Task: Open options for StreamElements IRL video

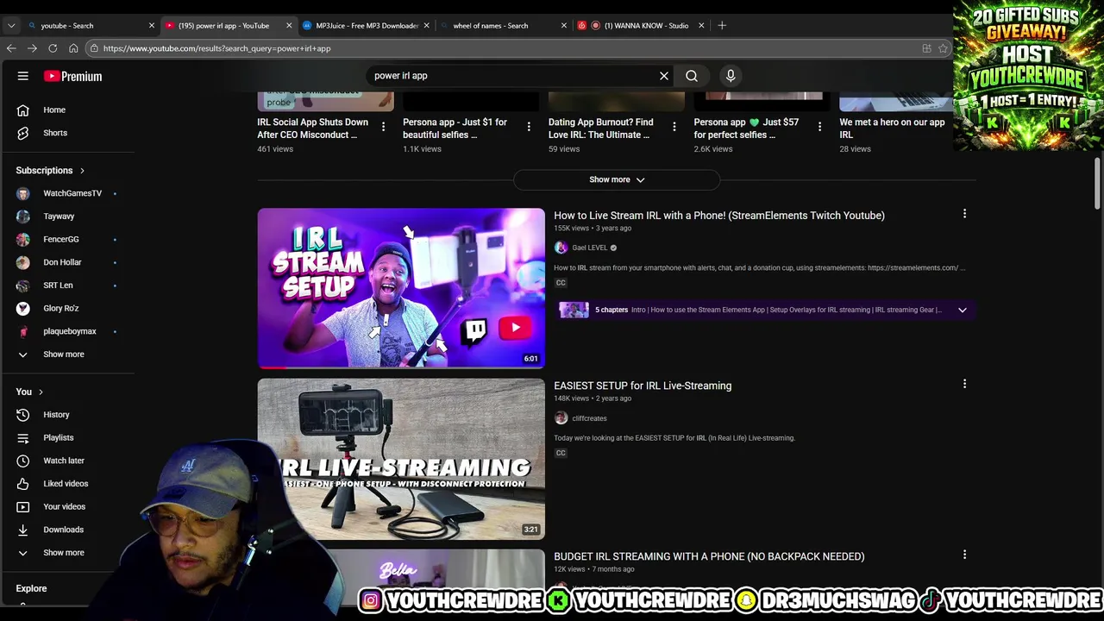Action: point(964,214)
